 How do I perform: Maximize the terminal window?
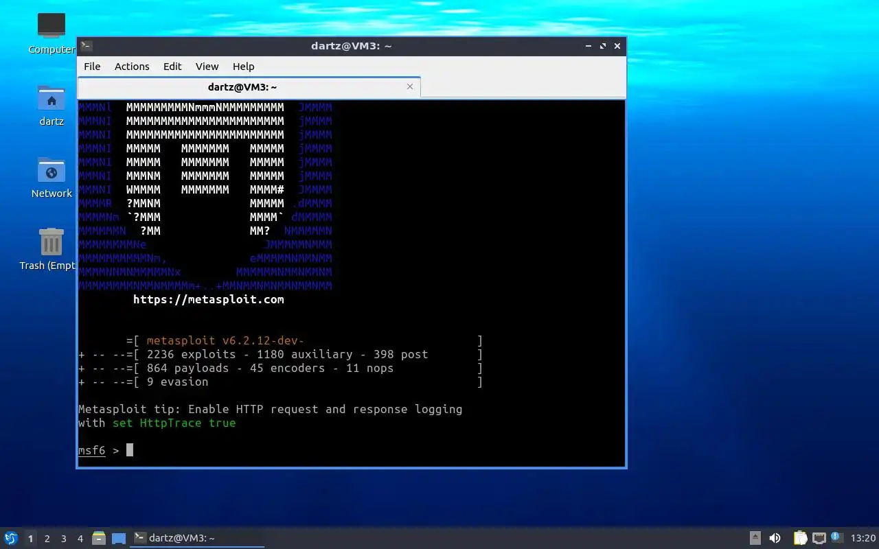click(603, 46)
